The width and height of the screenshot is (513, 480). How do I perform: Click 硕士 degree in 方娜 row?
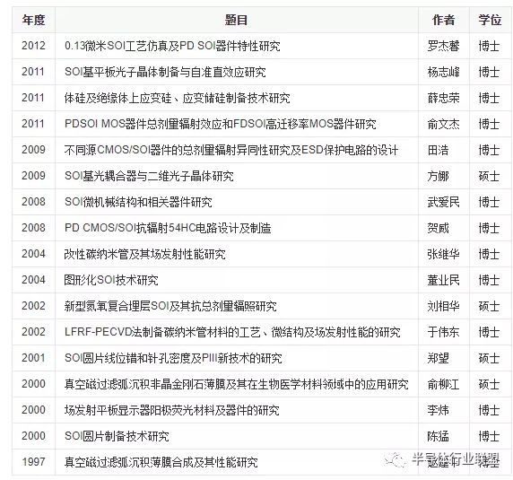489,176
